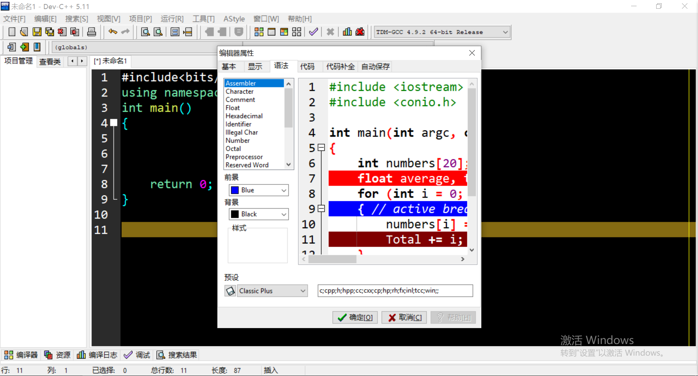Image resolution: width=698 pixels, height=376 pixels.
Task: Click the first icon on the second toolbar row
Action: click(12, 47)
